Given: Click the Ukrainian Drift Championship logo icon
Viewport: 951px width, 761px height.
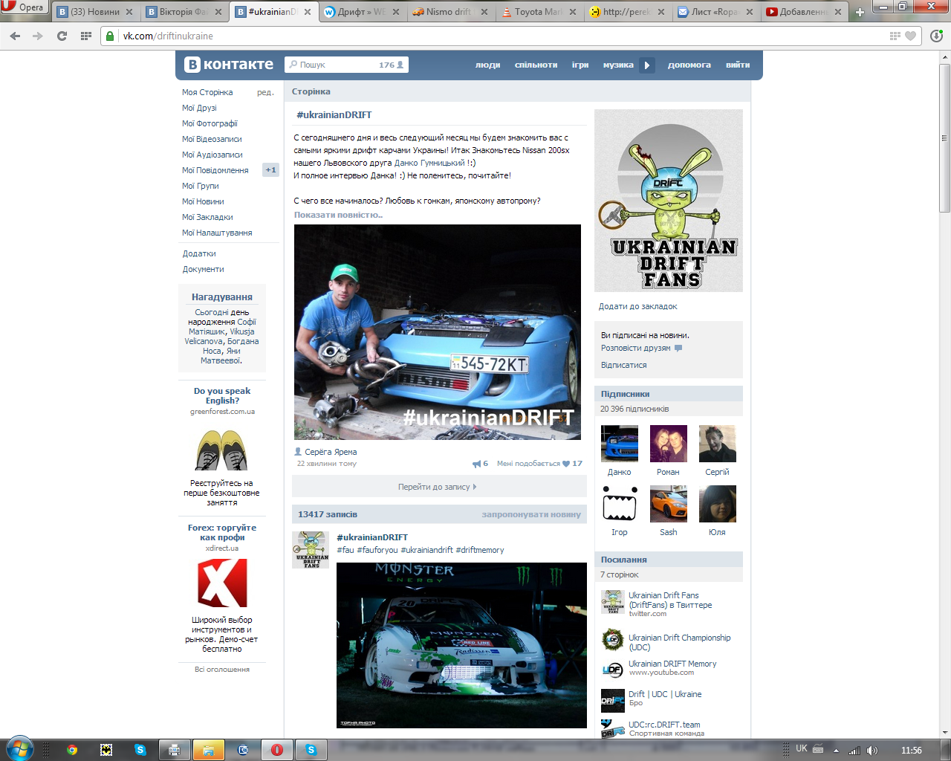Looking at the screenshot, I should pos(613,639).
